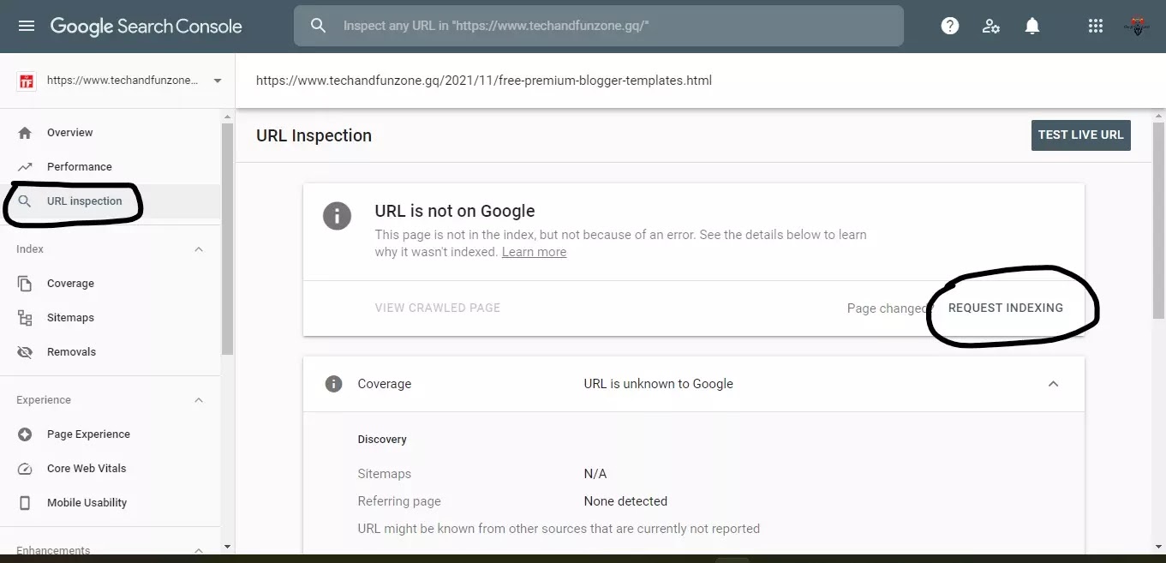This screenshot has width=1166, height=563.
Task: Open the Help question mark icon
Action: click(x=950, y=26)
